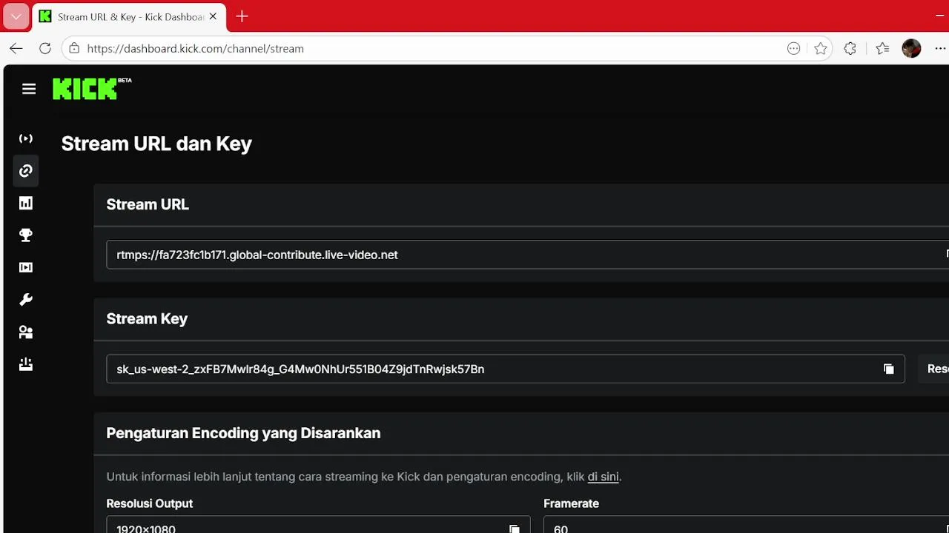
Task: Click the Framerate 60 field
Action: tap(746, 525)
